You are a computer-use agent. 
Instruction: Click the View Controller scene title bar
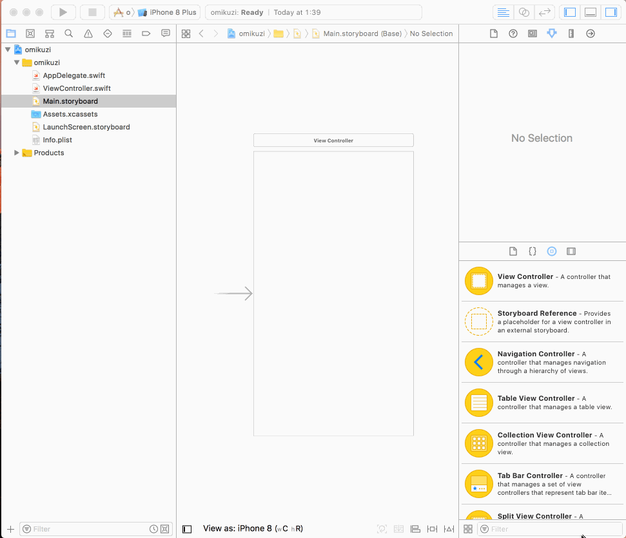[333, 140]
